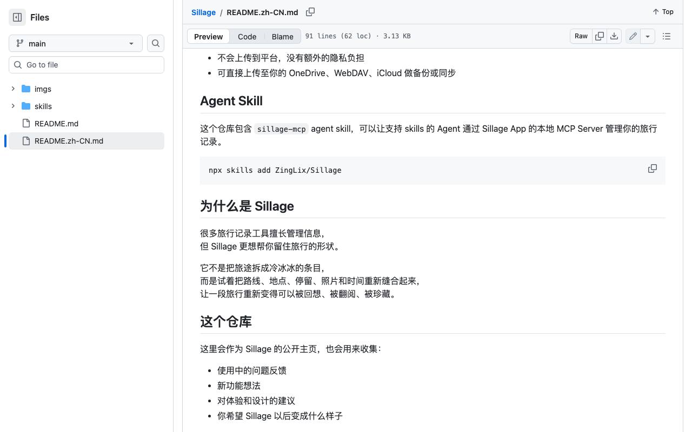692x432 pixels.
Task: Copy raw file contents icon
Action: [600, 36]
